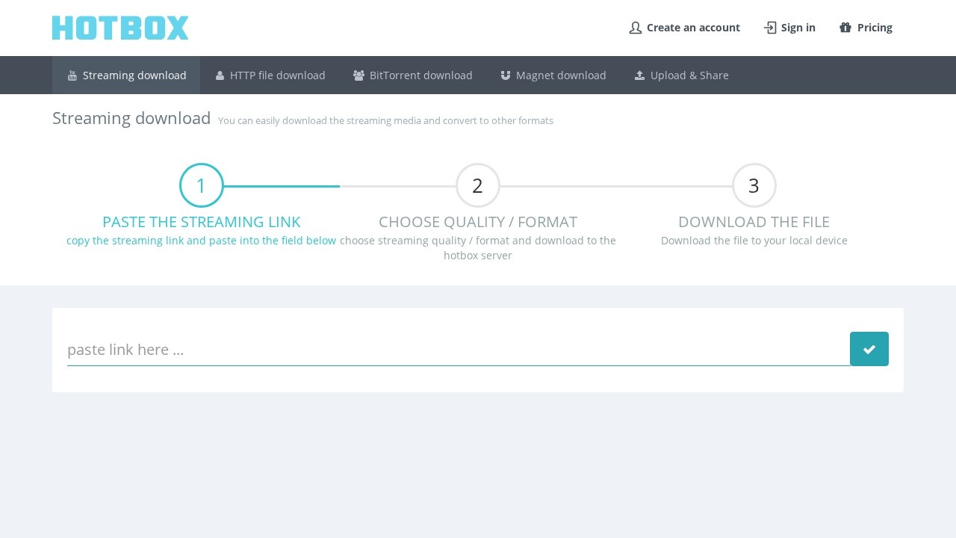The image size is (956, 538).
Task: Select the step 2 circle
Action: (x=478, y=185)
